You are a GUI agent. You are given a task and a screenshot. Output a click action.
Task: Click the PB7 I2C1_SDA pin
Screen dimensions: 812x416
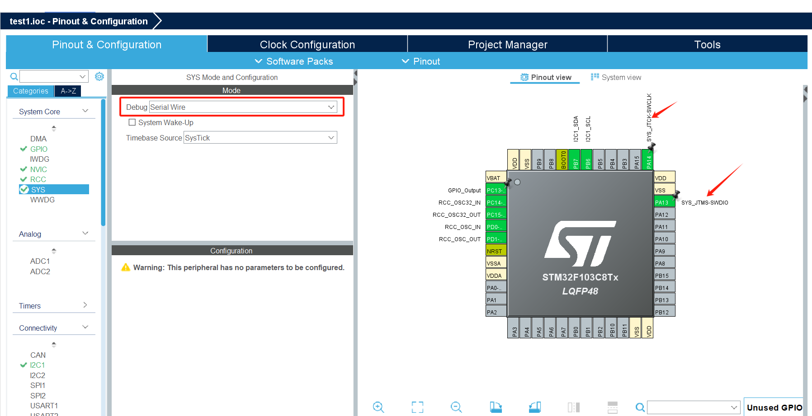coord(575,160)
